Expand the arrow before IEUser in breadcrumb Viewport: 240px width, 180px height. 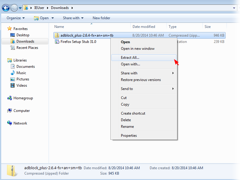(31, 8)
